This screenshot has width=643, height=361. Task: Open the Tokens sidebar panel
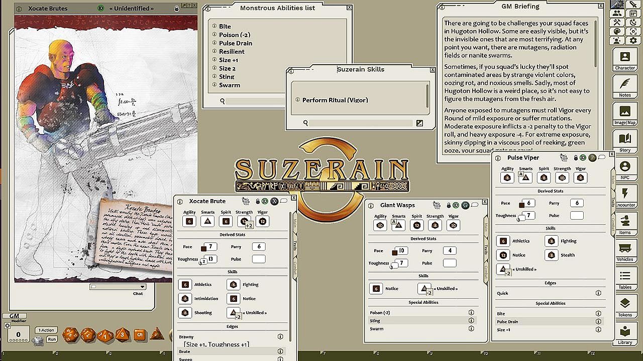point(624,306)
